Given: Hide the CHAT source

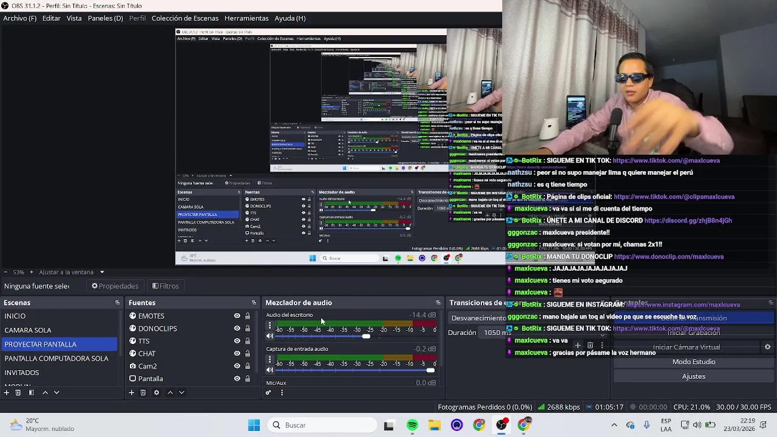Looking at the screenshot, I should click(x=237, y=353).
